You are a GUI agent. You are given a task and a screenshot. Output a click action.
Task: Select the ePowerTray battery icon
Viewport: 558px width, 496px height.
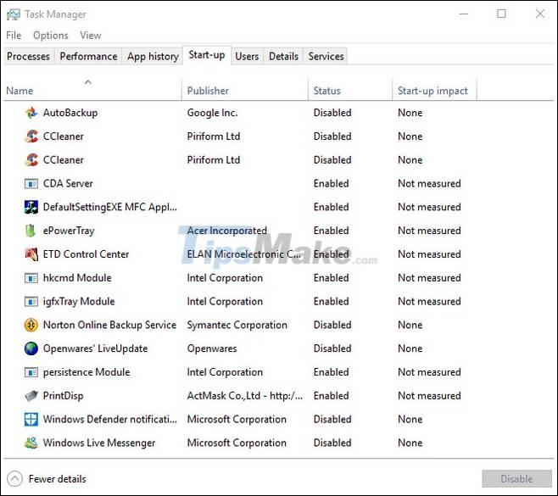click(x=31, y=231)
